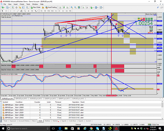Image resolution: width=164 pixels, height=131 pixels.
Task: Open the Insert menu
Action: click(x=15, y=4)
